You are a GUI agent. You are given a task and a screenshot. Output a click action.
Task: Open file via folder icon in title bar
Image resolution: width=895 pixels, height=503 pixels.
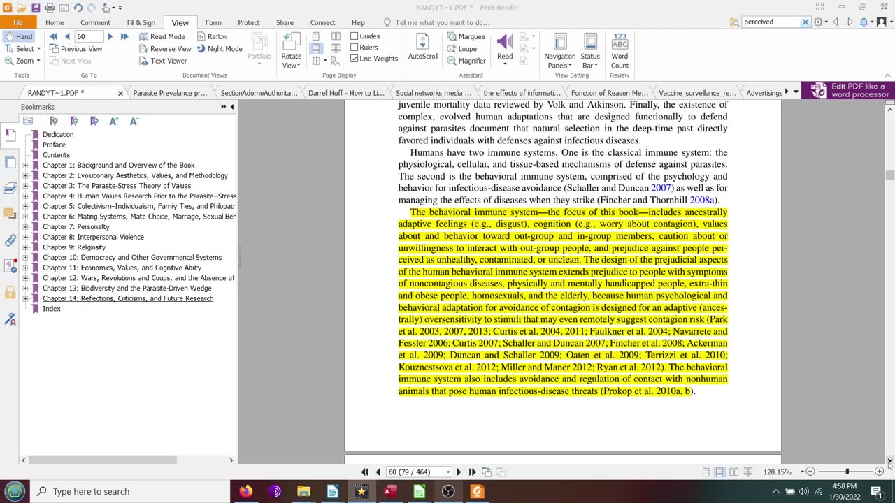[x=21, y=8]
